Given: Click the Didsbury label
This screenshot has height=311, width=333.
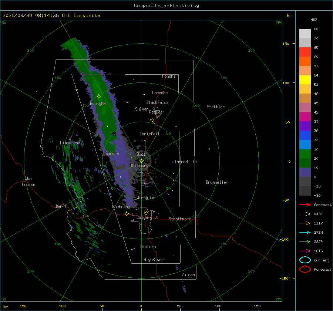Looking at the screenshot, I should (139, 166).
